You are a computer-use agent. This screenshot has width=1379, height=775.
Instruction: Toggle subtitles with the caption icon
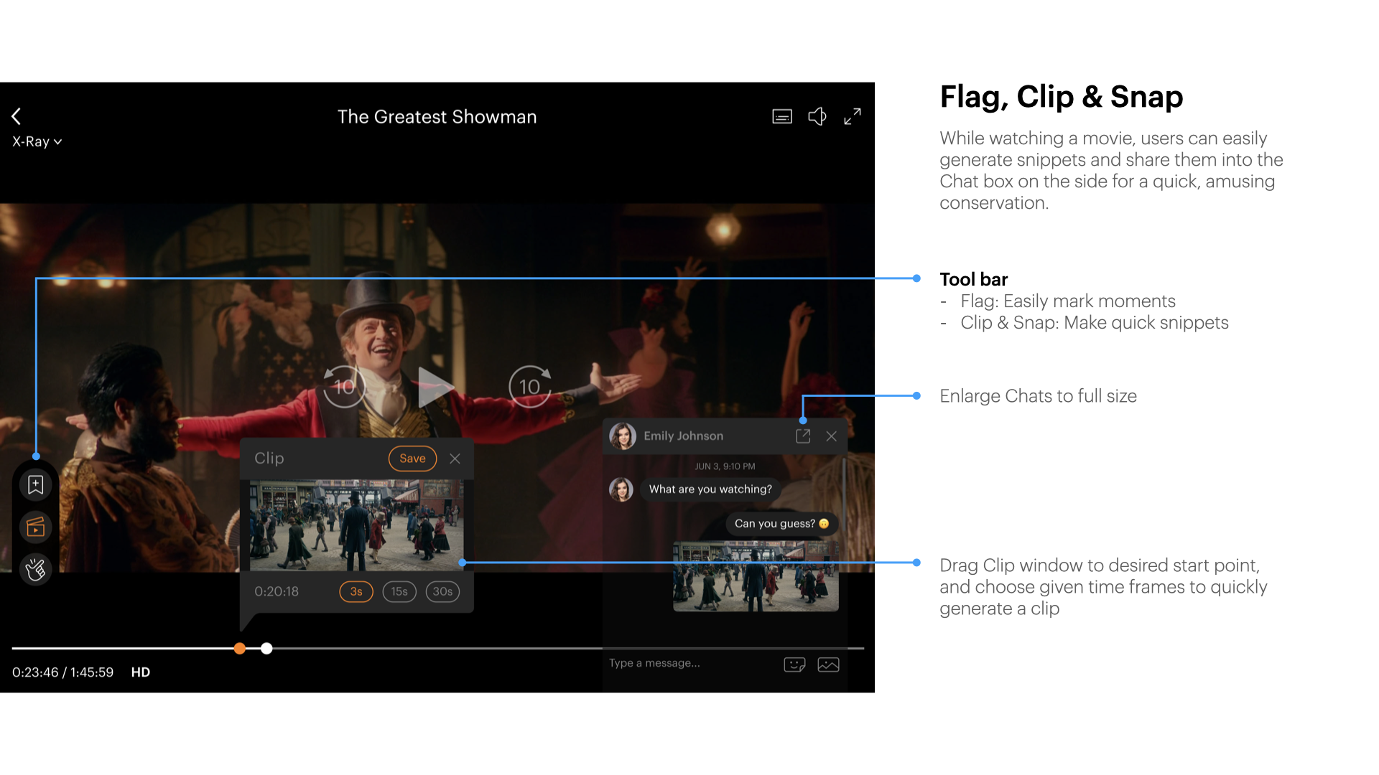782,116
